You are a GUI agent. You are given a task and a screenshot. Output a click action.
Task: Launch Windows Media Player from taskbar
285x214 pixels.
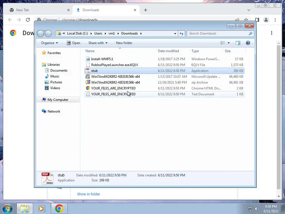[x=42, y=208]
